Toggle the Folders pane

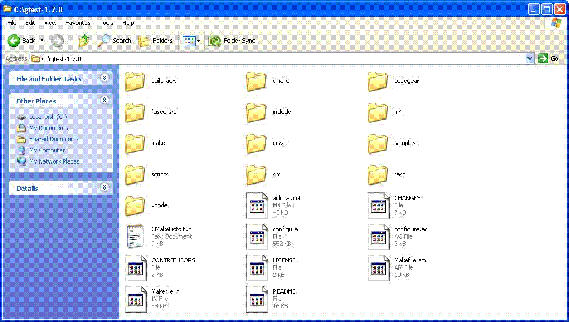pos(155,41)
